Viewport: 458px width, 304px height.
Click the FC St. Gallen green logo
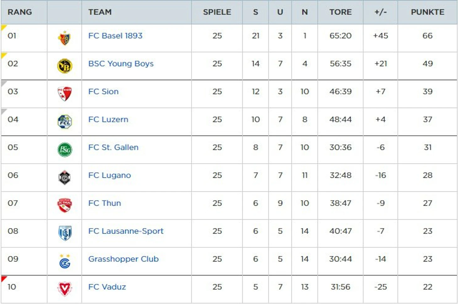[65, 150]
